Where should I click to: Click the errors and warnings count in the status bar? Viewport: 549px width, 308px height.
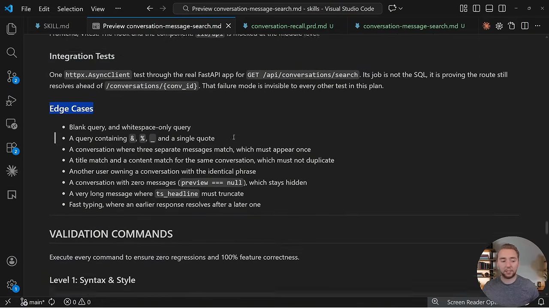point(77,302)
